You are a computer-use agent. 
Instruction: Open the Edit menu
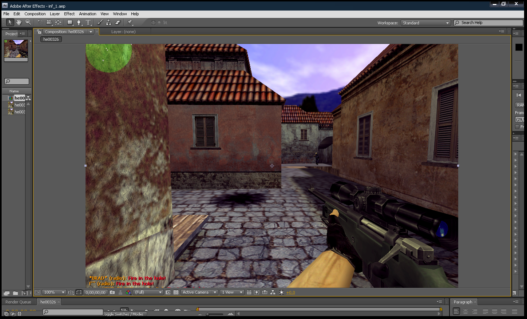(x=17, y=14)
